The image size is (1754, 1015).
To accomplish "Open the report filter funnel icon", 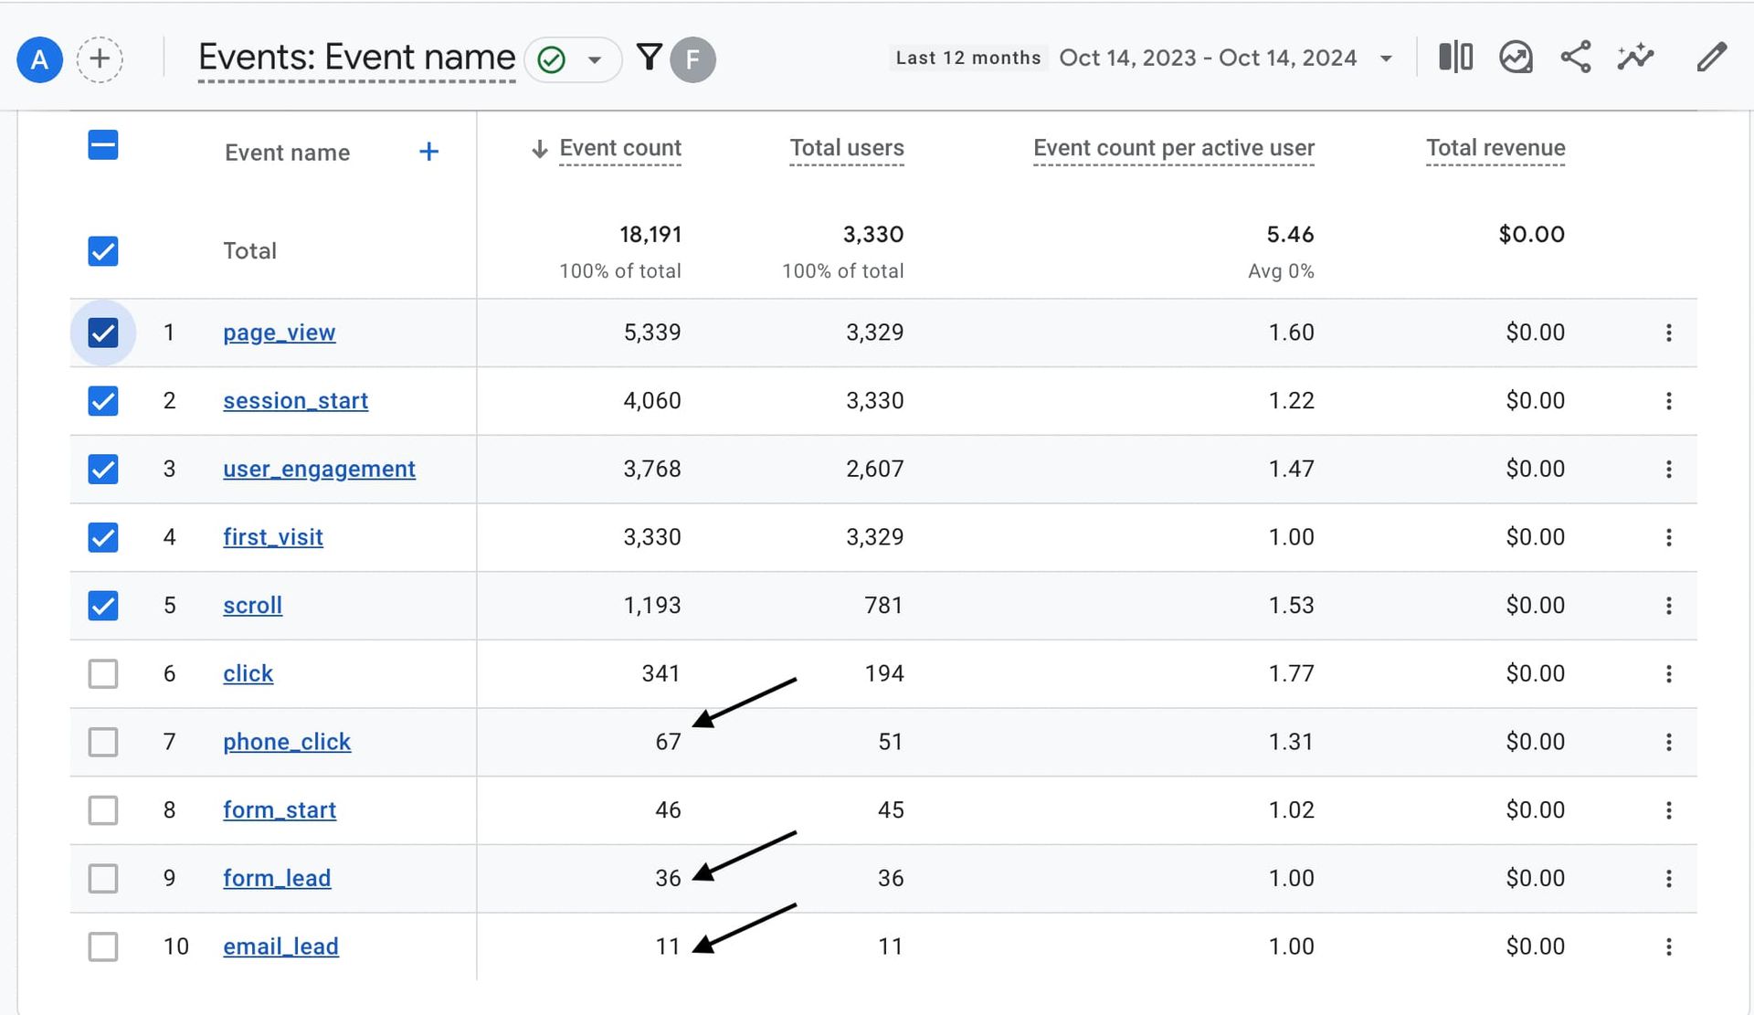I will click(649, 58).
